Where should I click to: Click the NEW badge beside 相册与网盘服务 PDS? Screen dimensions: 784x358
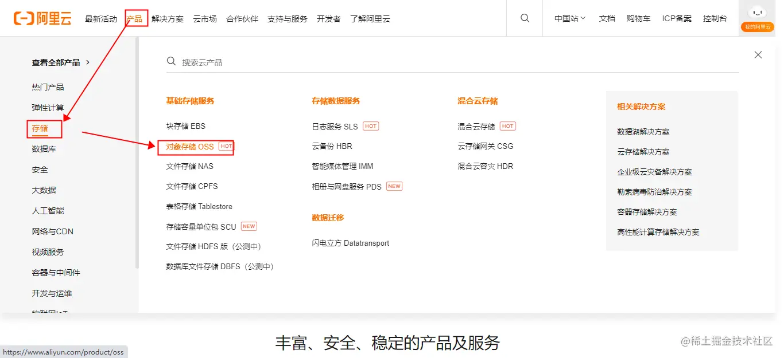tap(394, 186)
